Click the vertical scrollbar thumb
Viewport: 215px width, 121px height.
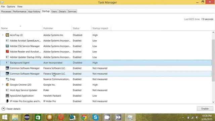pyautogui.click(x=213, y=60)
